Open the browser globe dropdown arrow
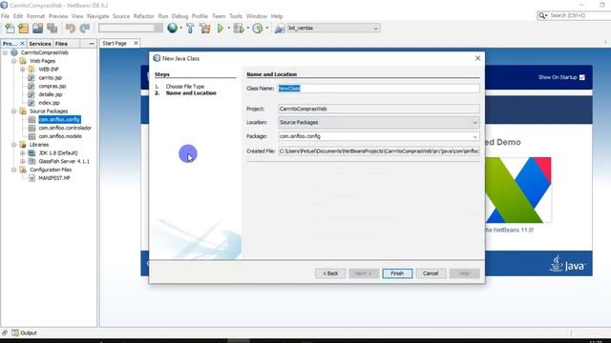This screenshot has width=611, height=343. point(180,28)
